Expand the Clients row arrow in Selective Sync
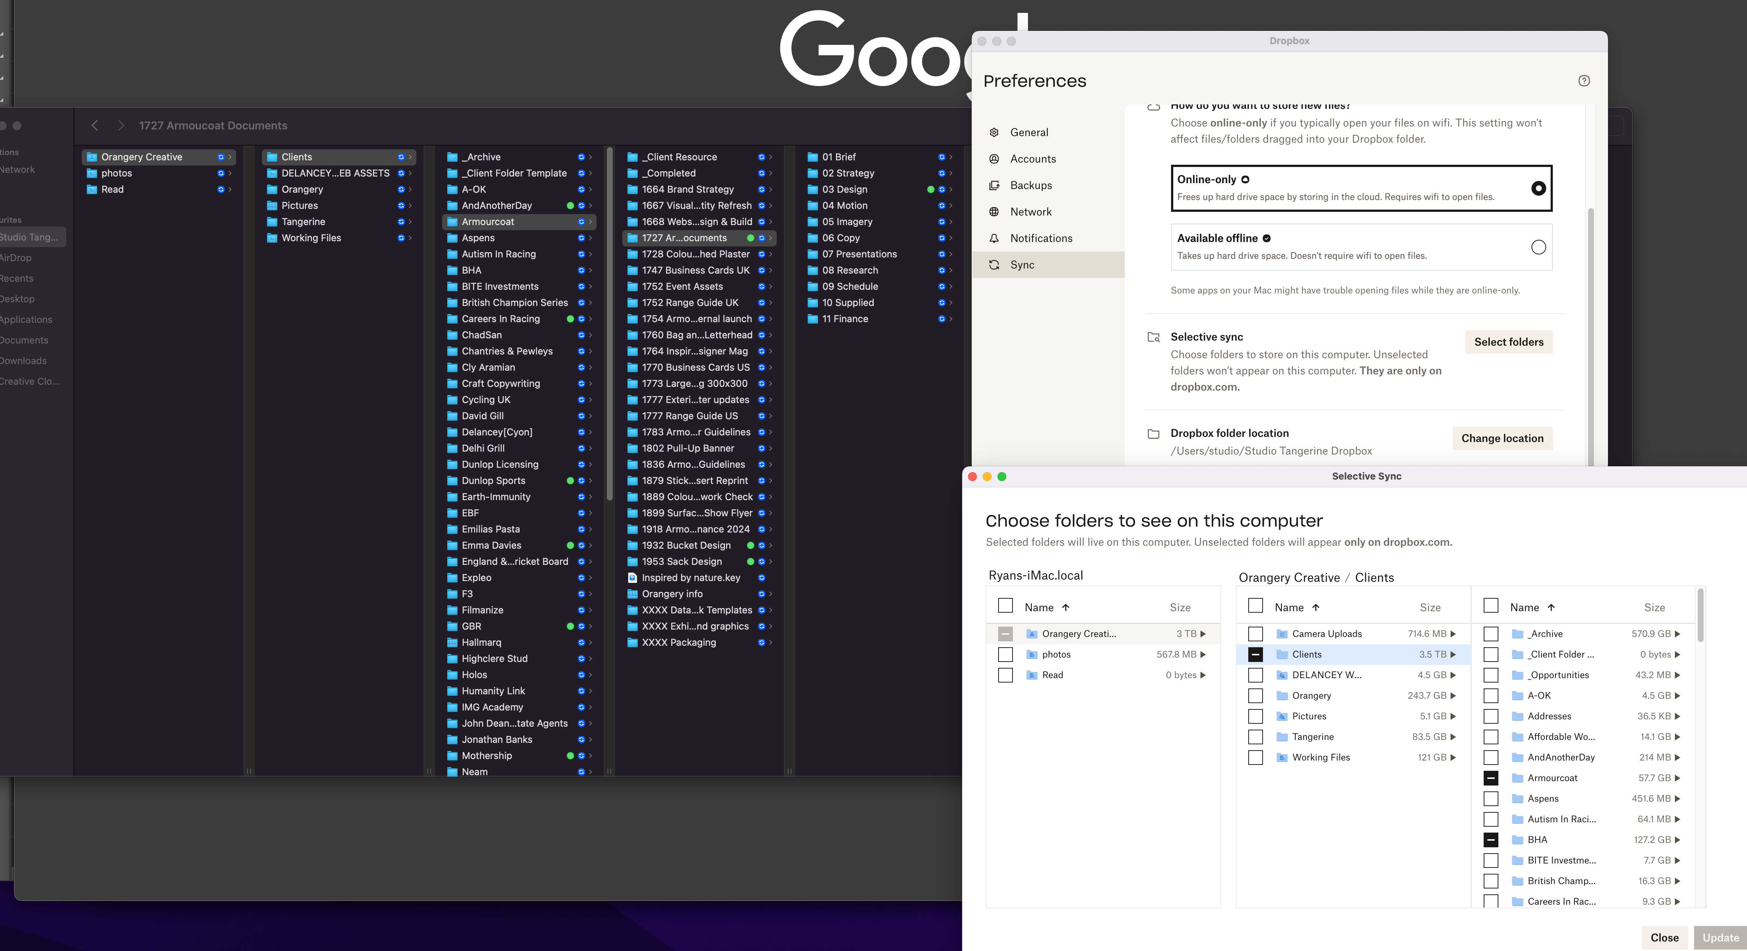Image resolution: width=1747 pixels, height=951 pixels. pyautogui.click(x=1453, y=655)
